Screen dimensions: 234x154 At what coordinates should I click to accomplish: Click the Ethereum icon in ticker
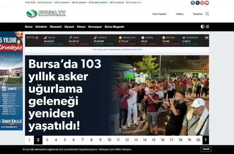point(184,37)
